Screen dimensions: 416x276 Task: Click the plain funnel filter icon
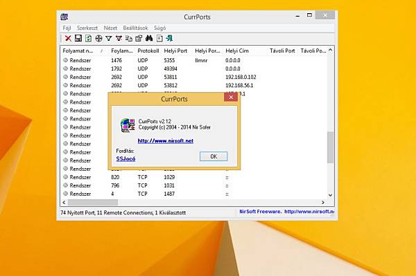[109, 39]
